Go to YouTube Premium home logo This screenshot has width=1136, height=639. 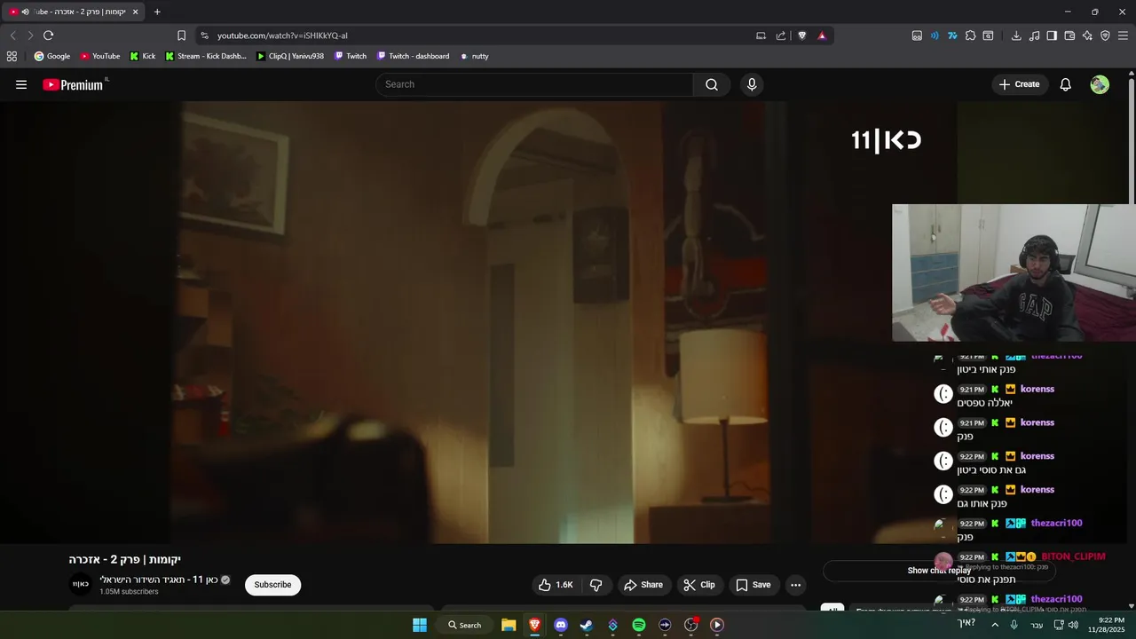75,84
